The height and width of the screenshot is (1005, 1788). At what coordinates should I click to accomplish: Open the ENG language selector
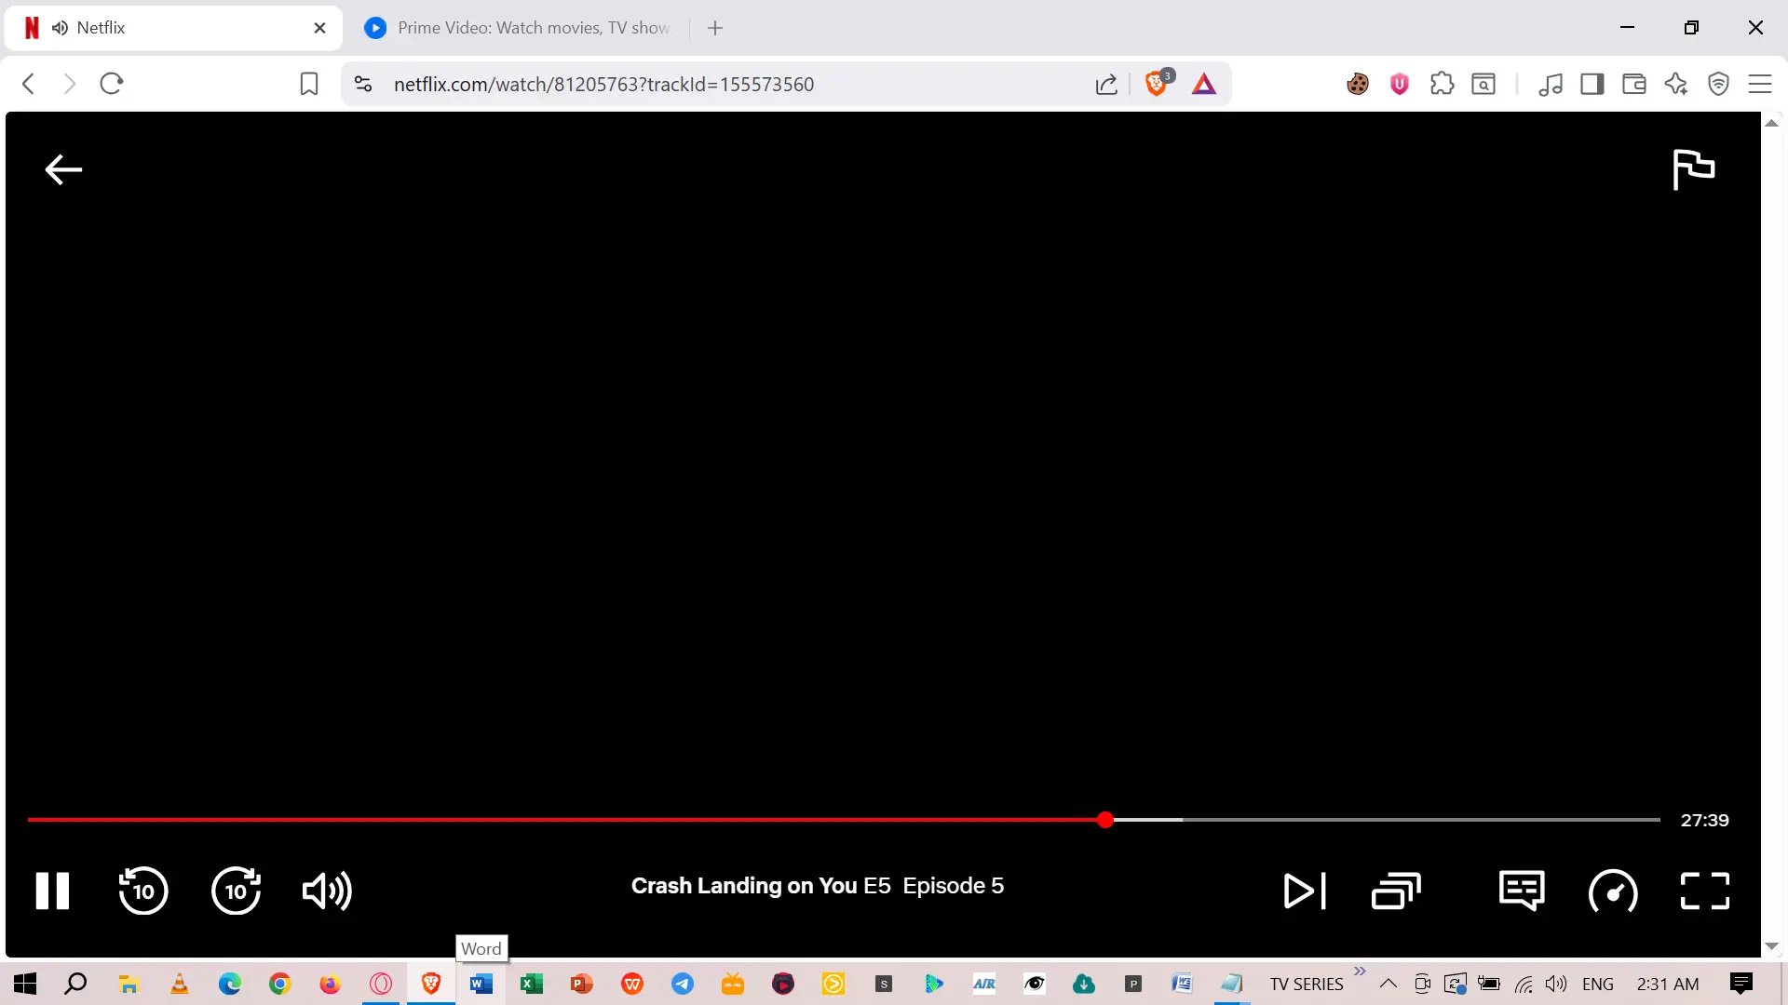click(1598, 984)
